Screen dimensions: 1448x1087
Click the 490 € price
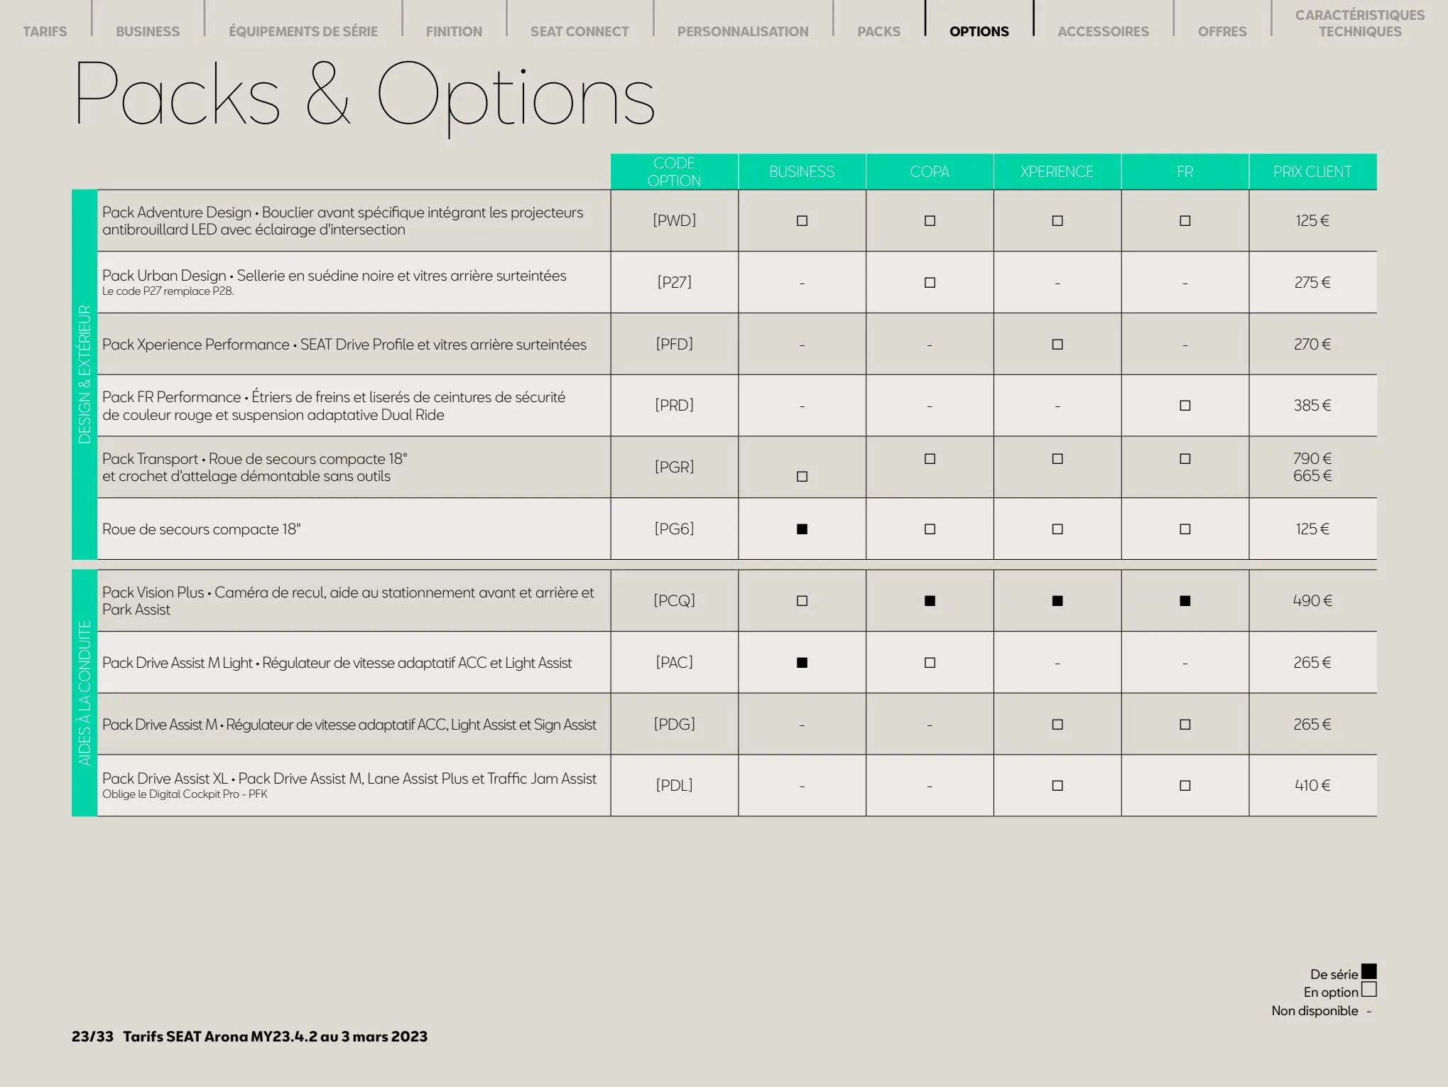(x=1312, y=600)
